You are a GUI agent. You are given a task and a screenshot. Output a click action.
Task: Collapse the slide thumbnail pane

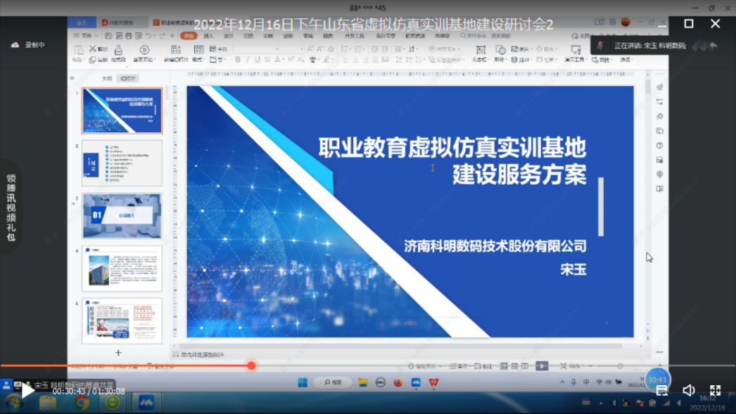point(72,78)
